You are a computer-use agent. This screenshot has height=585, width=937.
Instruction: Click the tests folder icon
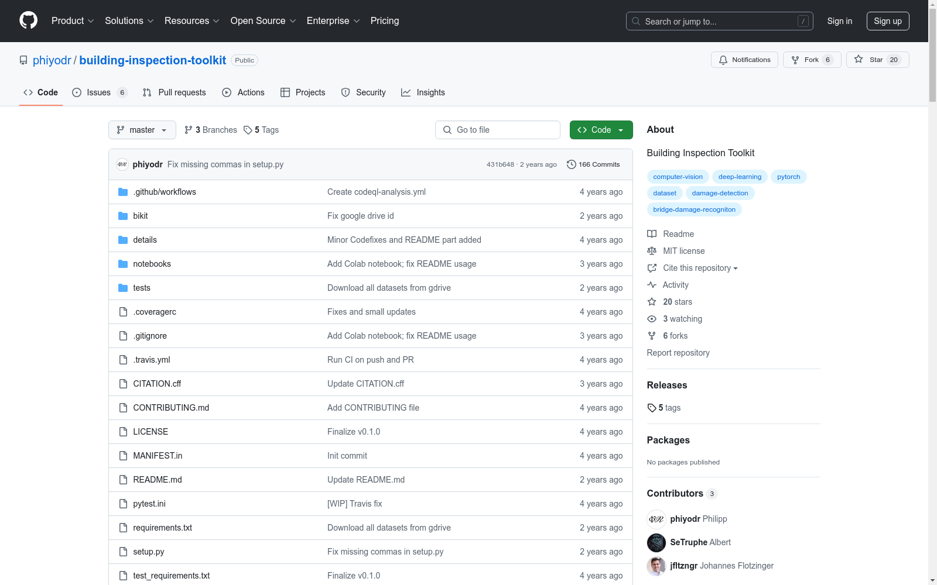coord(123,288)
